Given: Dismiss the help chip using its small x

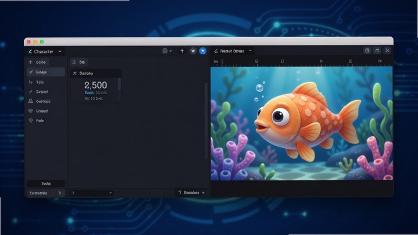Looking at the screenshot, I should [203, 193].
